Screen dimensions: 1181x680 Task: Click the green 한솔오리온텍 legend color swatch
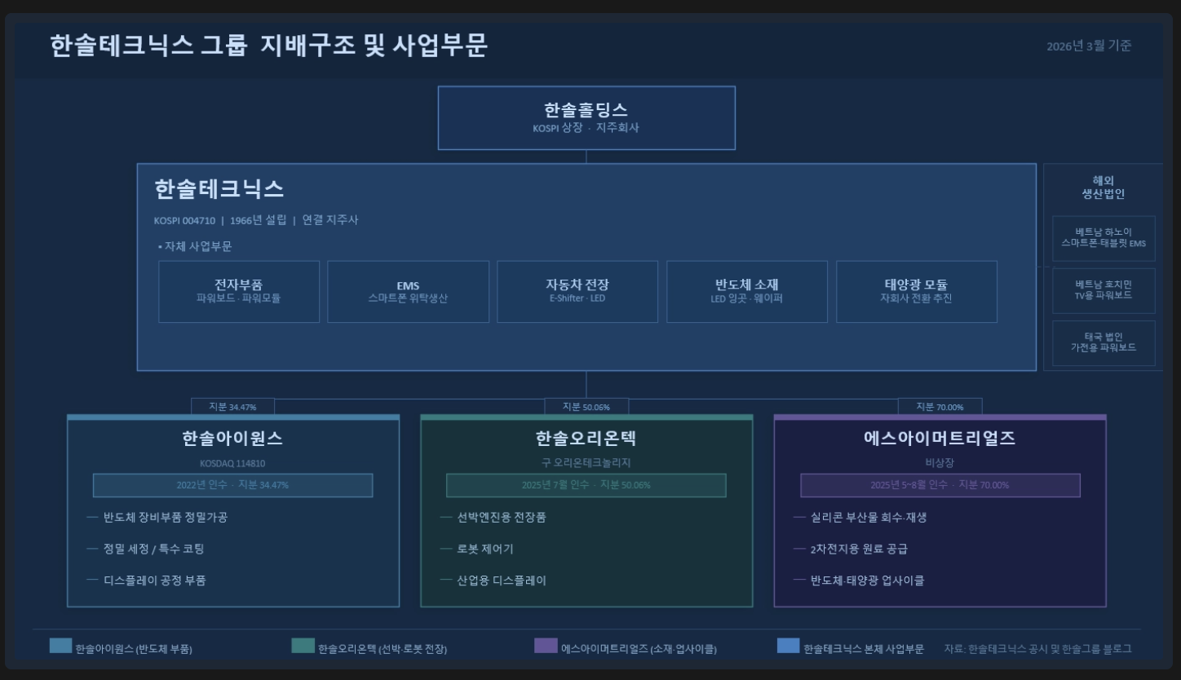click(x=303, y=646)
